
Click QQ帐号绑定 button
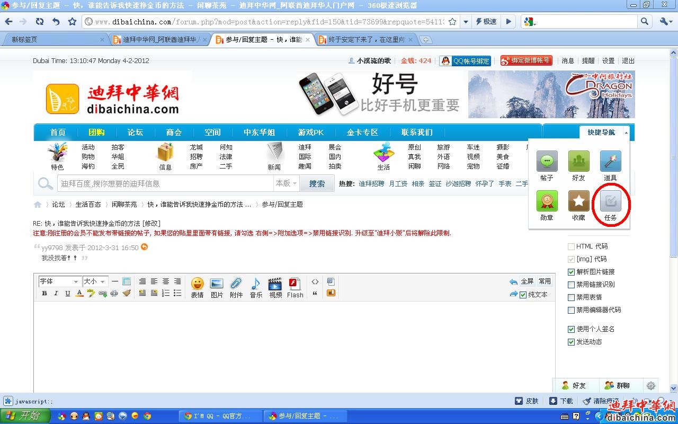coord(465,61)
